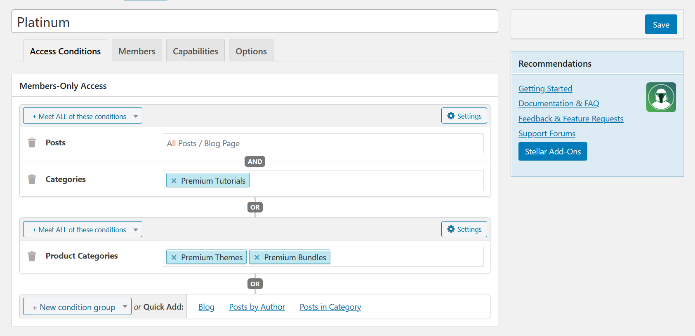Click the Premium Bundles tag label

point(295,257)
